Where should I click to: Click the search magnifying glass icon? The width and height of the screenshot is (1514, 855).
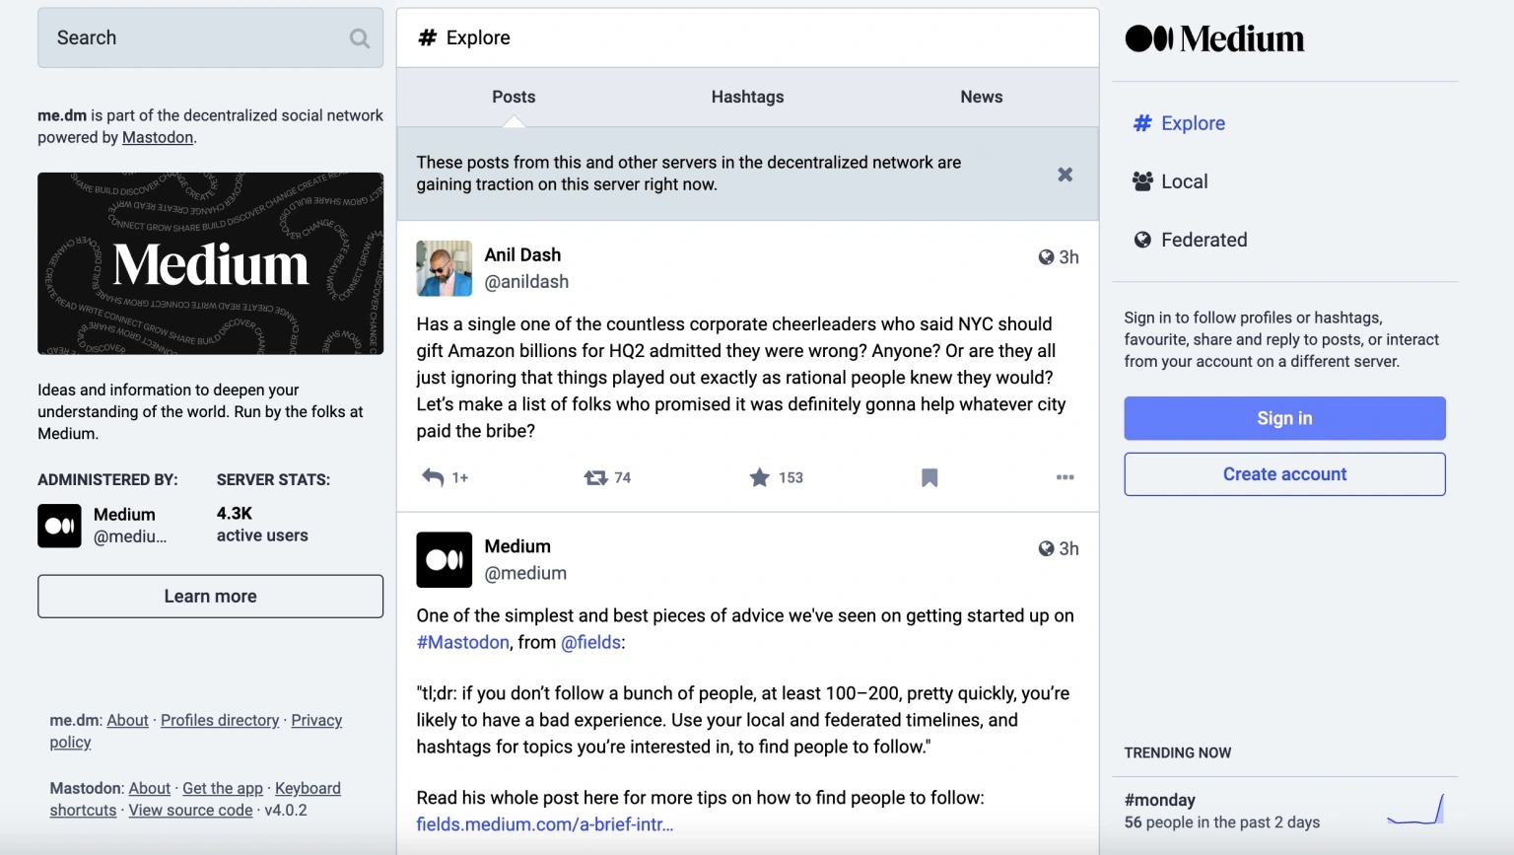(x=359, y=37)
